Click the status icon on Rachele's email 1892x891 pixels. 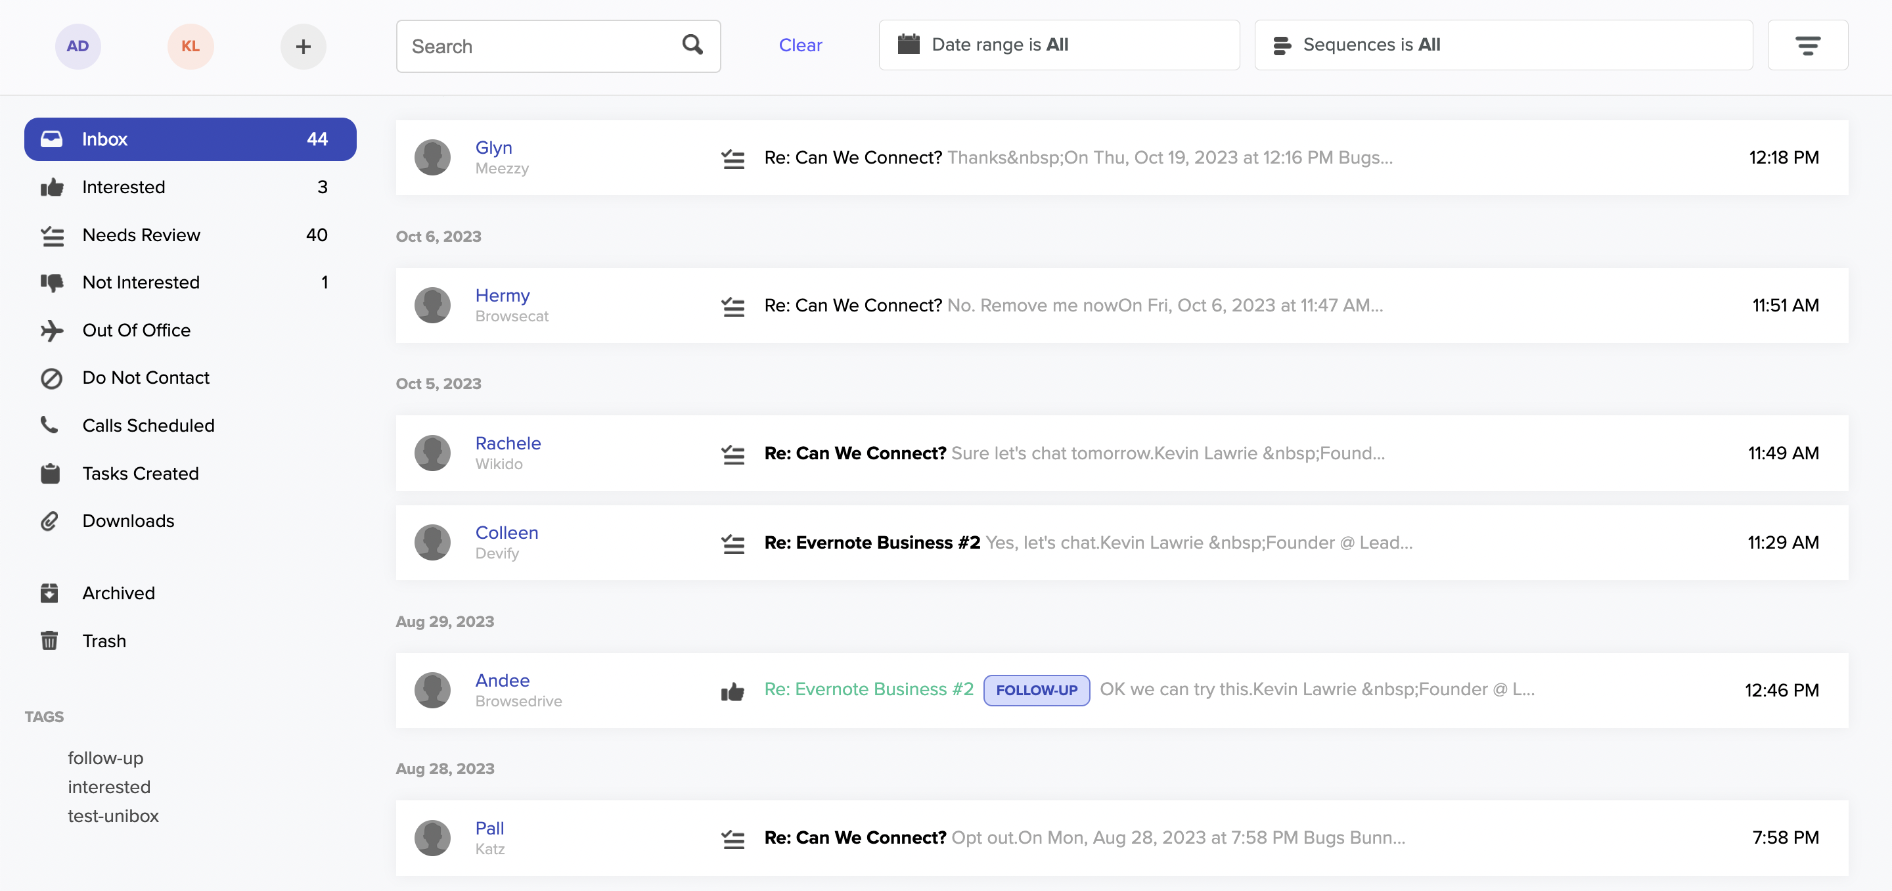pos(732,454)
